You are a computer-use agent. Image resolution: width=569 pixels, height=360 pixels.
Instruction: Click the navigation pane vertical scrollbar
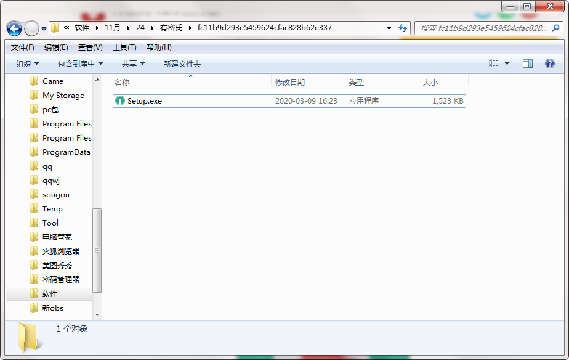(x=97, y=250)
